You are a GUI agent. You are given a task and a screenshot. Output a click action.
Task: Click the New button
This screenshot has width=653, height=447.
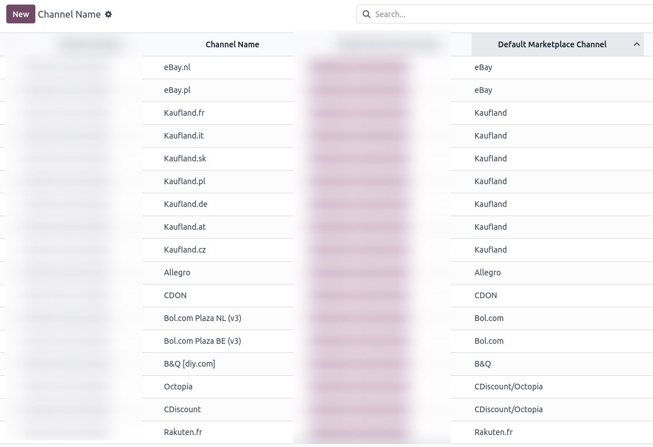(21, 14)
